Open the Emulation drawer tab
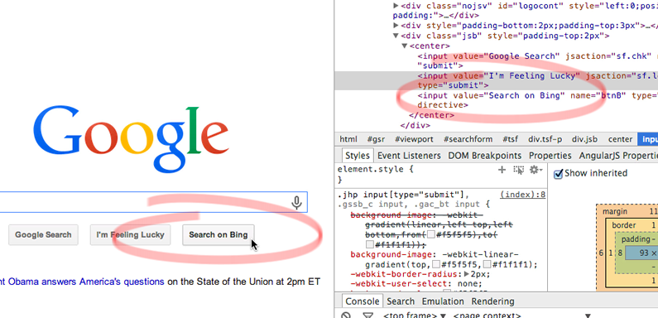The width and height of the screenshot is (658, 318). point(443,301)
